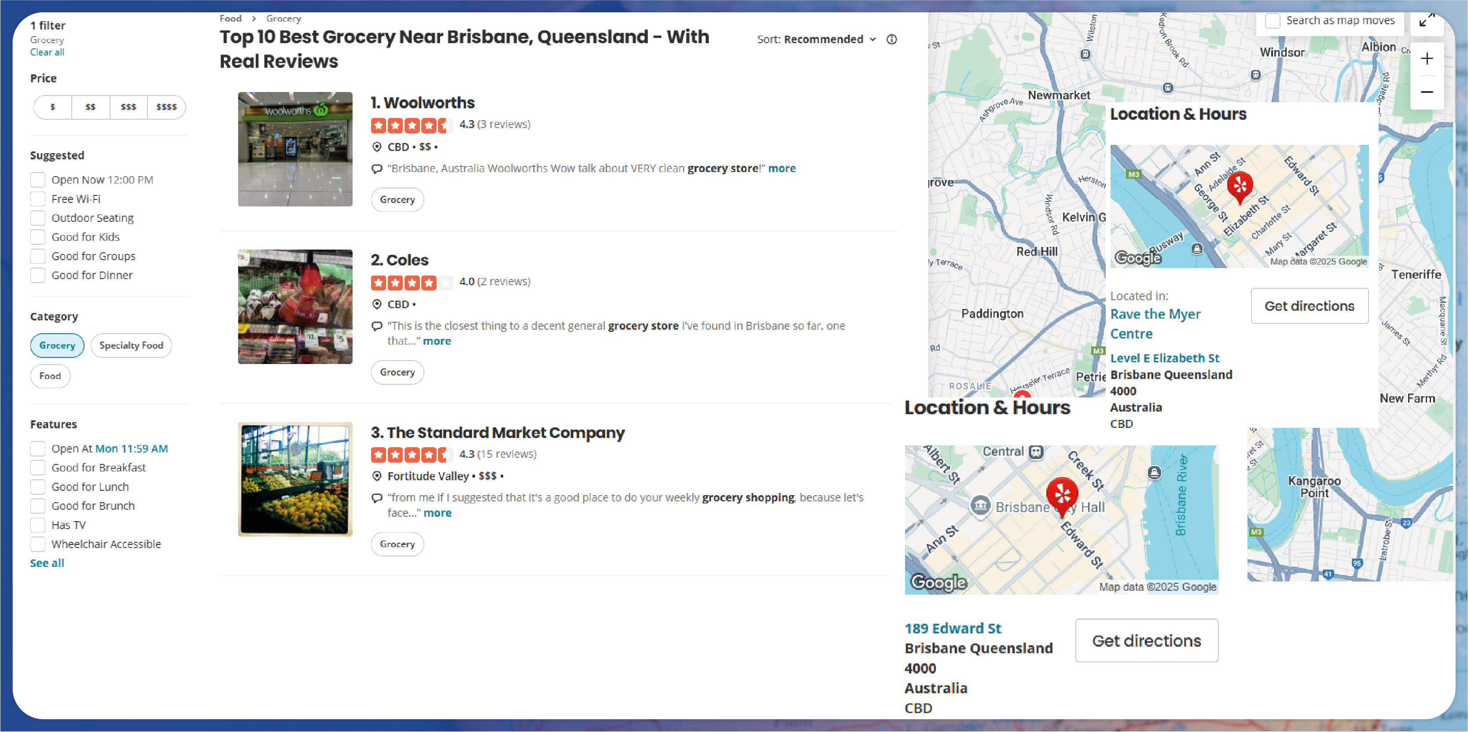This screenshot has width=1468, height=732.
Task: Expand Standard Market review with more
Action: 438,513
